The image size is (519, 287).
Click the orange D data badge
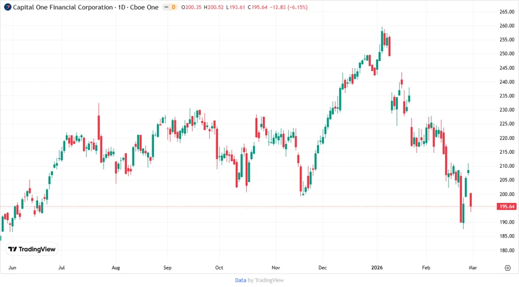tap(174, 7)
